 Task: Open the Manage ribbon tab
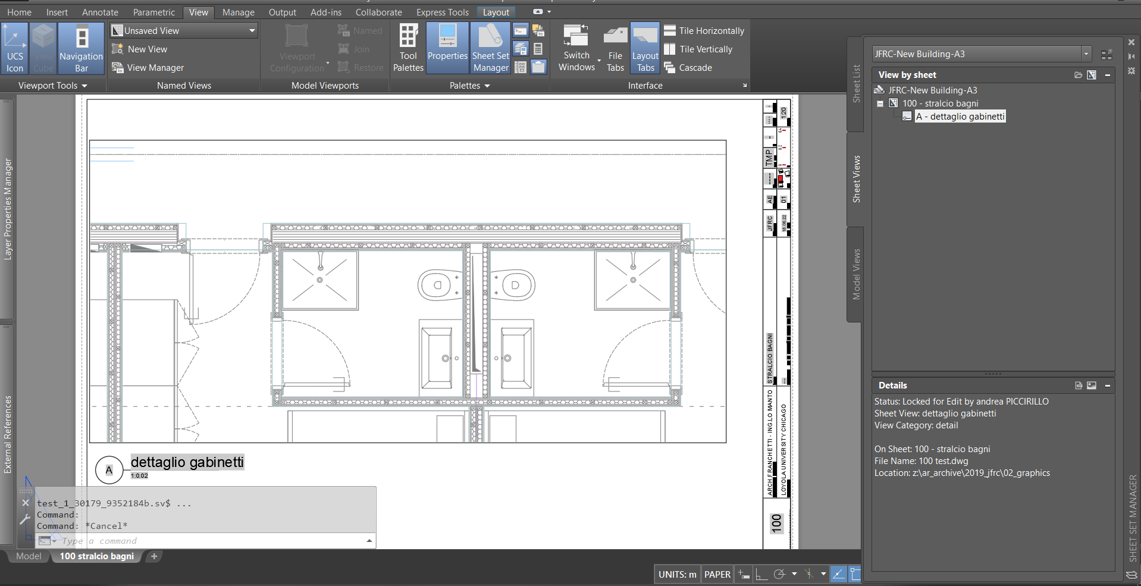pos(239,12)
